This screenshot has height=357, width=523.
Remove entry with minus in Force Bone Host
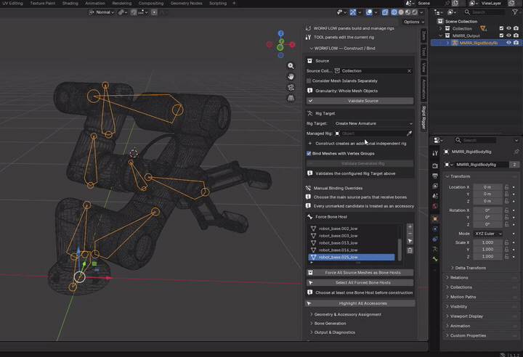(410, 234)
